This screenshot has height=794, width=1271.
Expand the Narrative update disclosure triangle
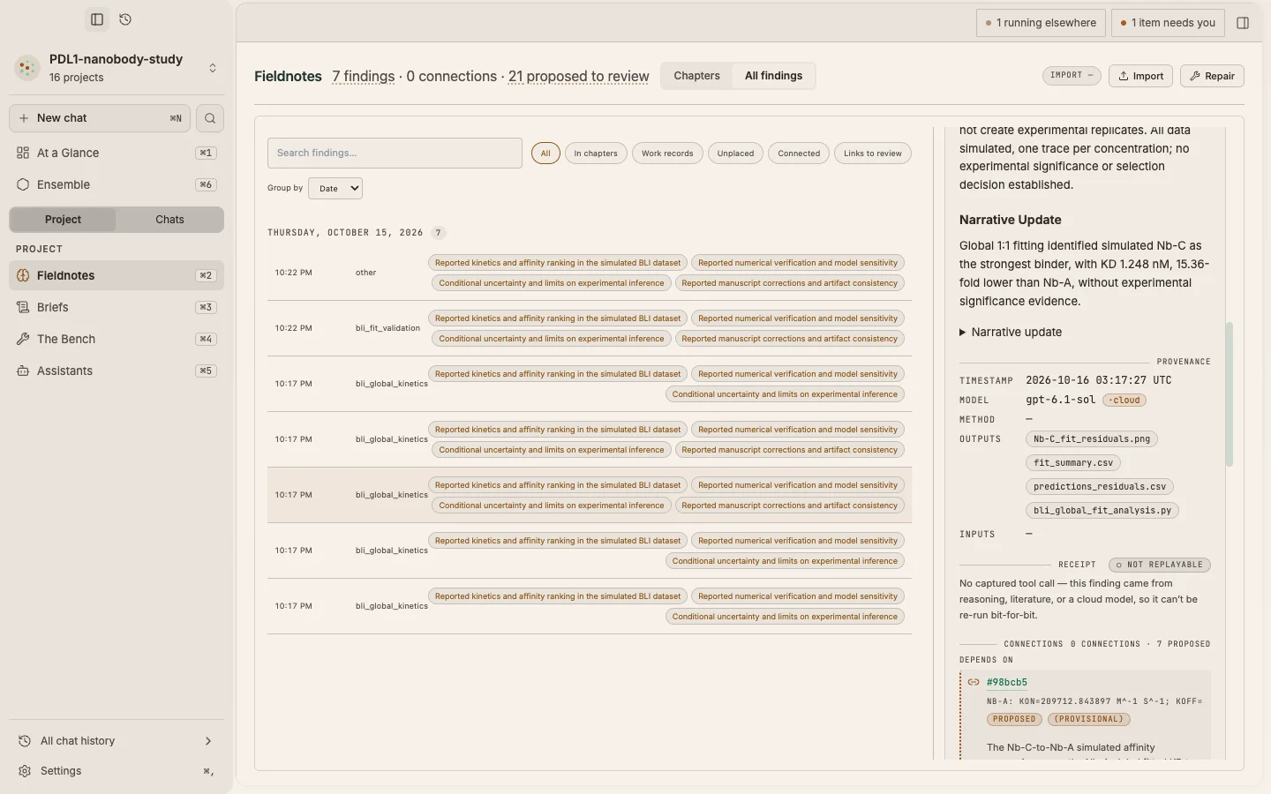[963, 333]
